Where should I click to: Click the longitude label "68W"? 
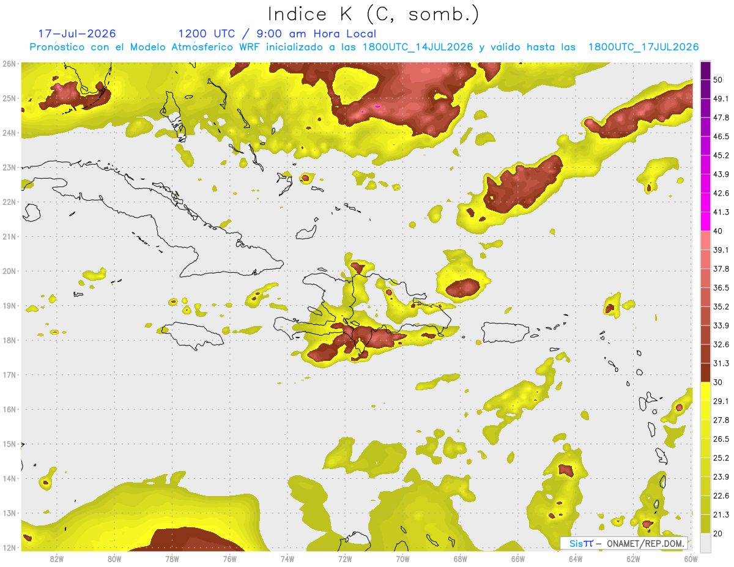[x=460, y=558]
